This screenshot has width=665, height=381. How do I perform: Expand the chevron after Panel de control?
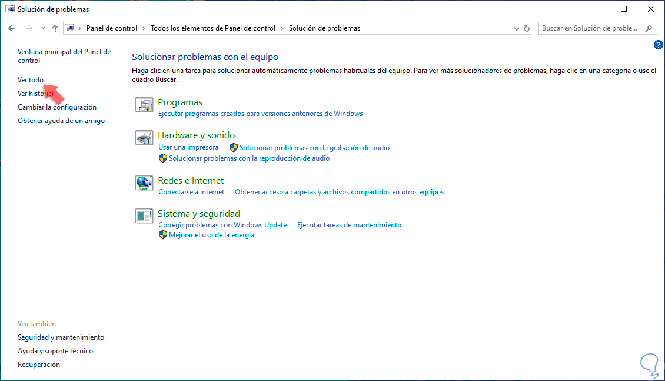pyautogui.click(x=144, y=28)
